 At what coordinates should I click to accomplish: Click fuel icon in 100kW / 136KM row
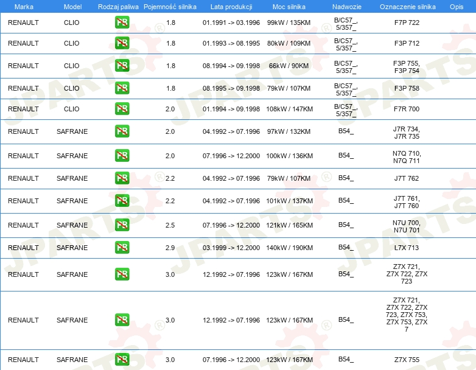coord(122,155)
